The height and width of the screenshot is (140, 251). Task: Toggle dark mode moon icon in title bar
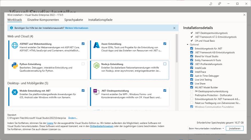point(211,4)
